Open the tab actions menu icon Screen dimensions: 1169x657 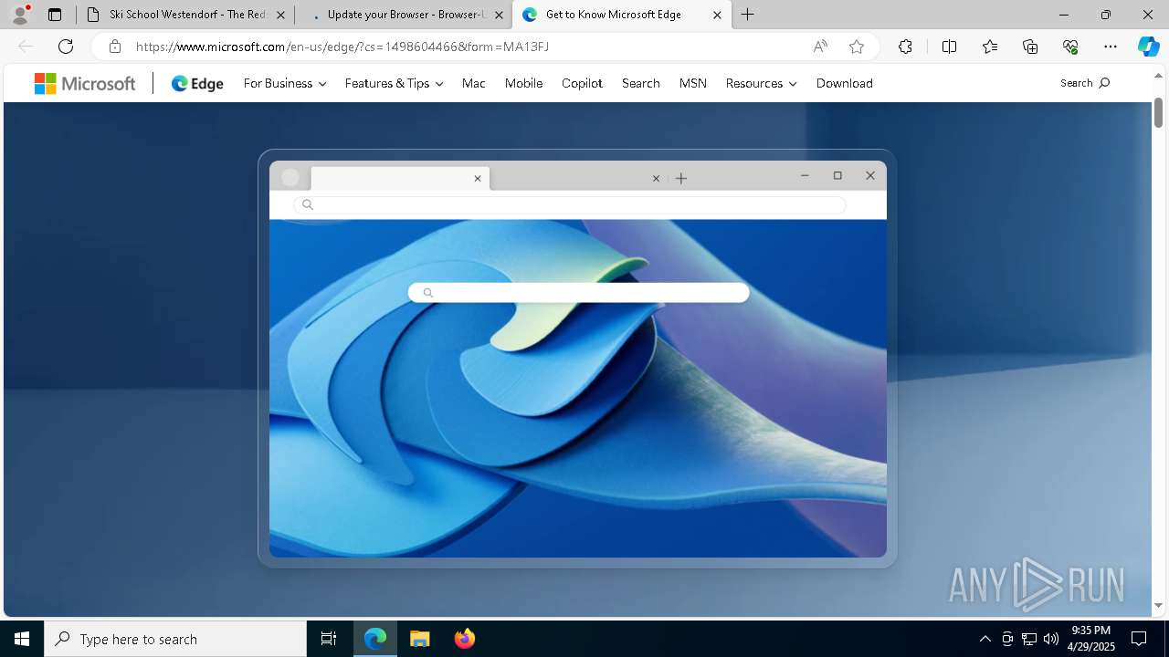pos(55,15)
